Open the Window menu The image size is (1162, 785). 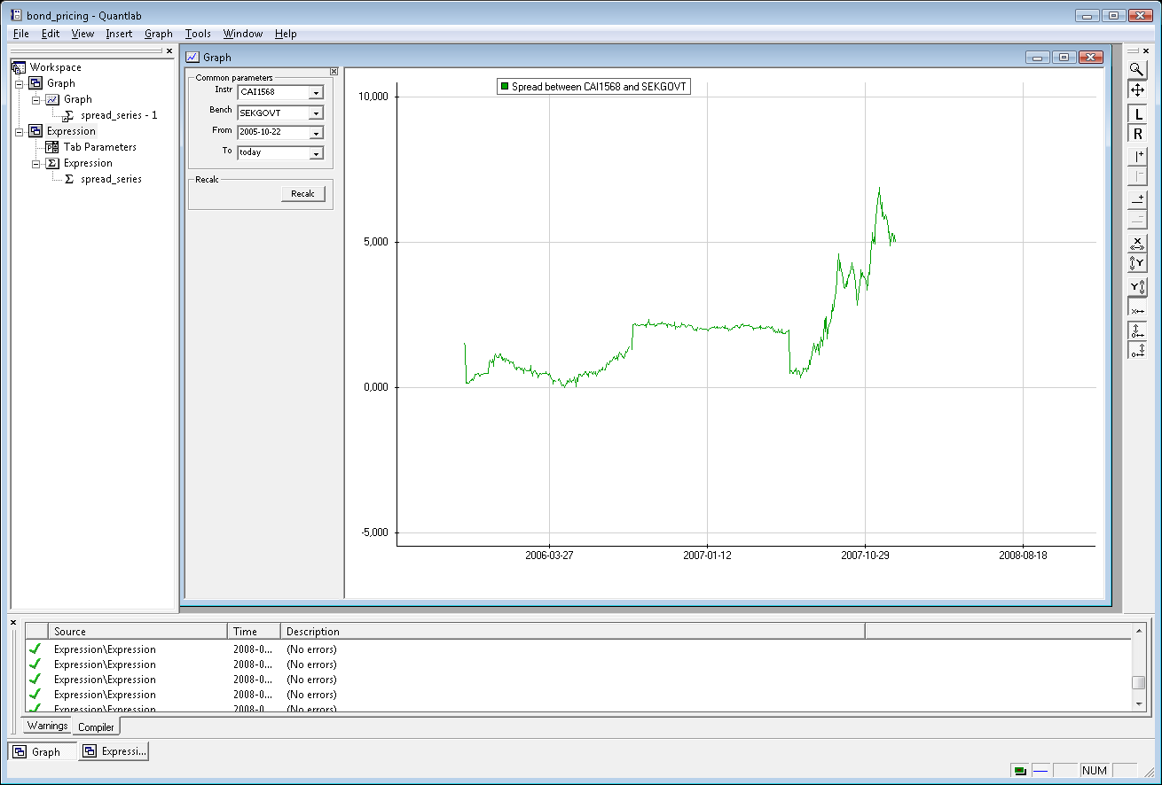click(x=242, y=34)
